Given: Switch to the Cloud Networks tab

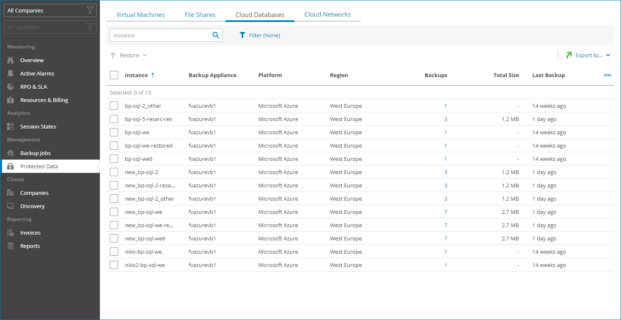Looking at the screenshot, I should click(327, 14).
